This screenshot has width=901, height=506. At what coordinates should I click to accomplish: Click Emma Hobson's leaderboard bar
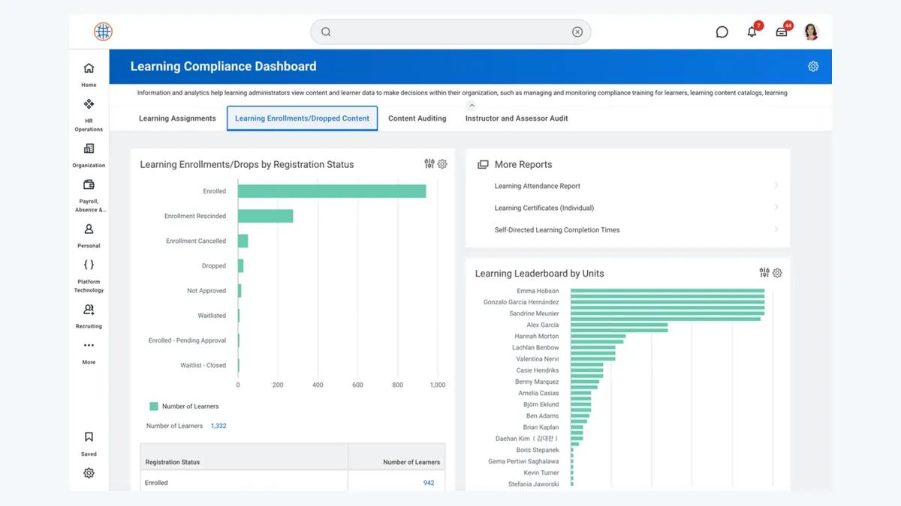[667, 291]
